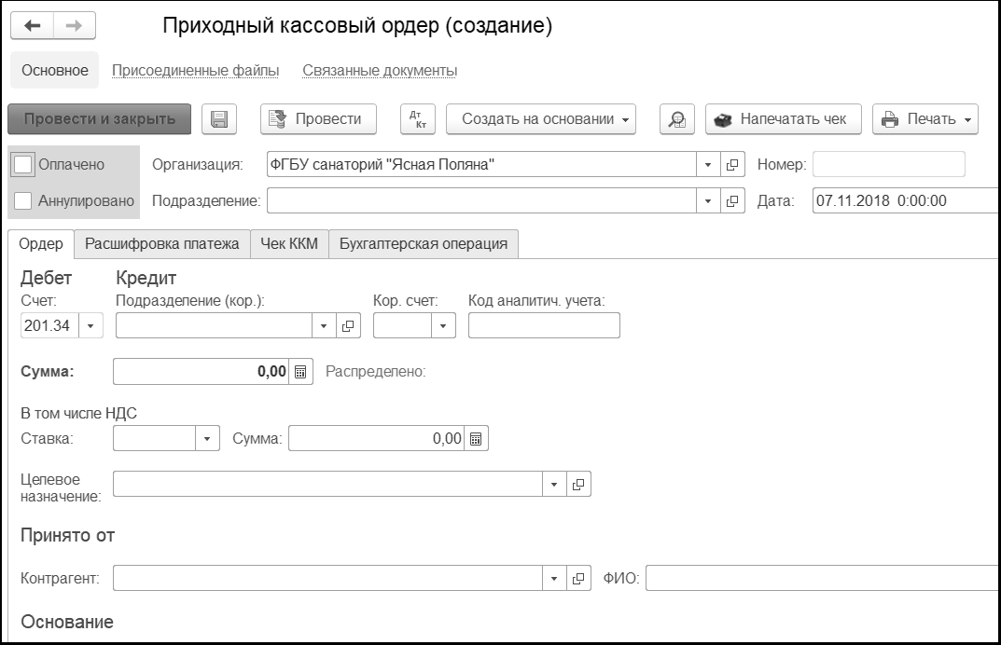The height and width of the screenshot is (645, 1001).
Task: Tick the Аннулировано checkbox
Action: [23, 201]
